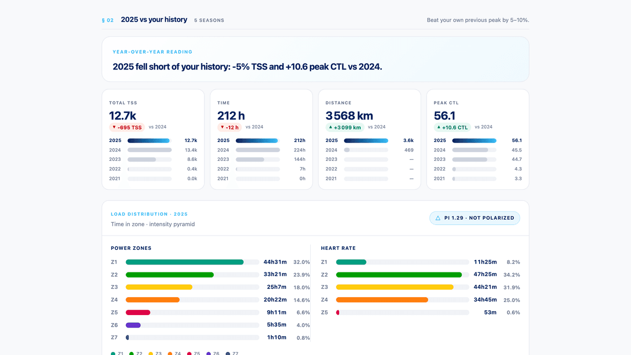Screen dimensions: 631x355
Task: Click the 20h22m power Z4 time
Action: [275, 300]
